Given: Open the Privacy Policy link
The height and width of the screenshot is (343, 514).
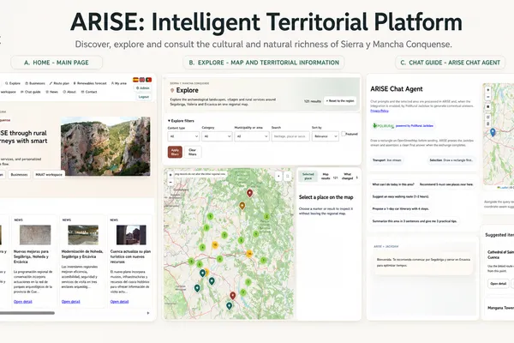Looking at the screenshot, I should tap(380, 111).
